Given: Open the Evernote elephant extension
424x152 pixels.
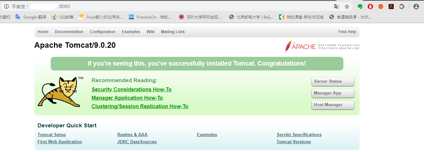Looking at the screenshot, I should tap(360, 6).
